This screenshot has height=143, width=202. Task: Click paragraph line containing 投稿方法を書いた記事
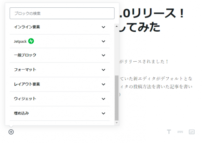coord(156,86)
